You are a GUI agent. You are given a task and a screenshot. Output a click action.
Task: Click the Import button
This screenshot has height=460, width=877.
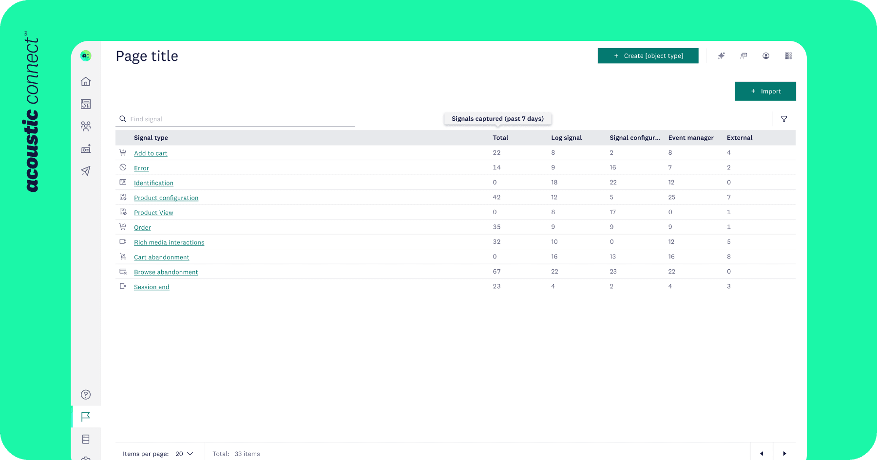765,92
